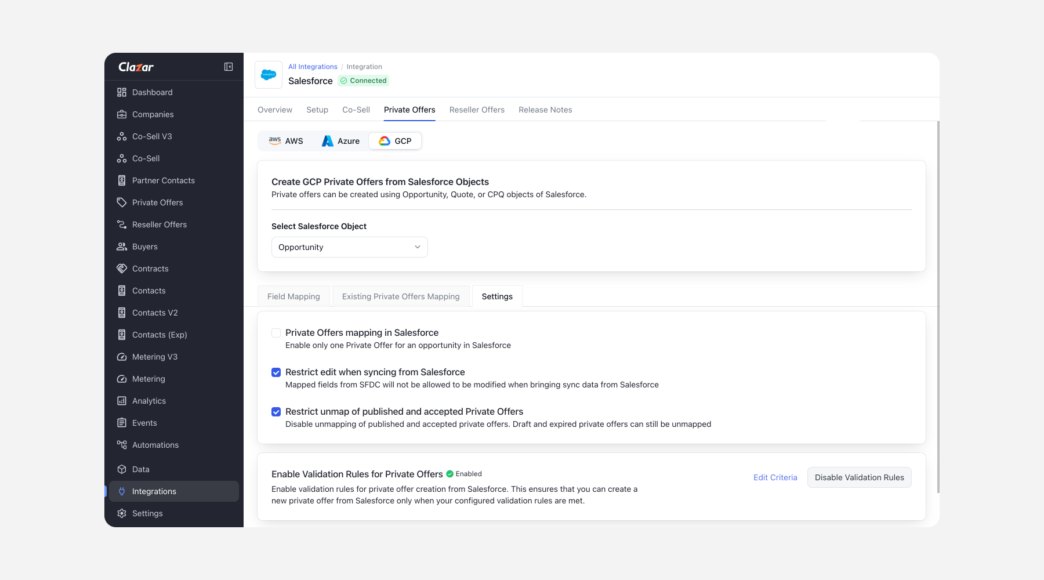This screenshot has width=1044, height=580.
Task: Click the Clazar logo
Action: [136, 67]
